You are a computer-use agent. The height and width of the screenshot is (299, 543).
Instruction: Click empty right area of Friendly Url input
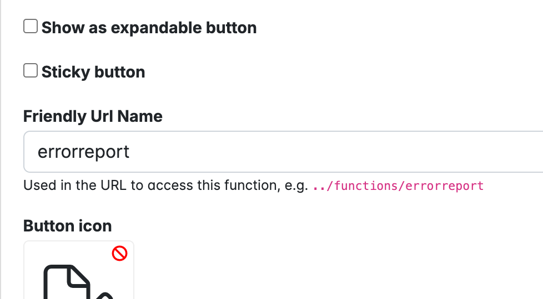pyautogui.click(x=416, y=152)
